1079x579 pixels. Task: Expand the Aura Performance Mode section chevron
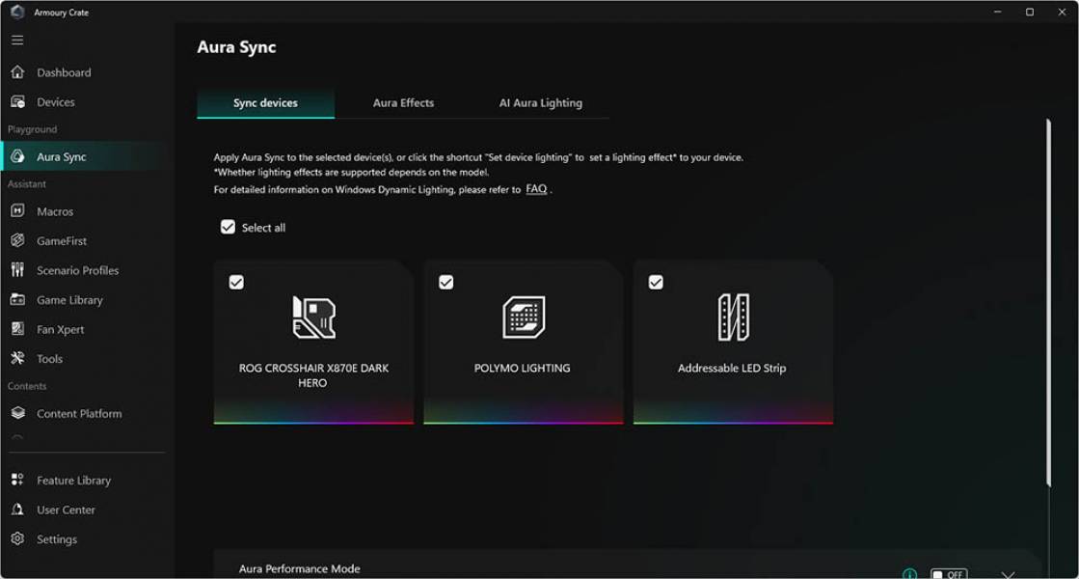click(x=1008, y=574)
